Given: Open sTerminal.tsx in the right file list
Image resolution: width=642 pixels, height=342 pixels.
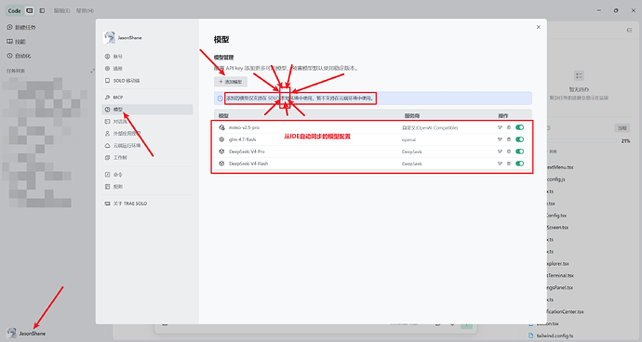Looking at the screenshot, I should tap(559, 275).
